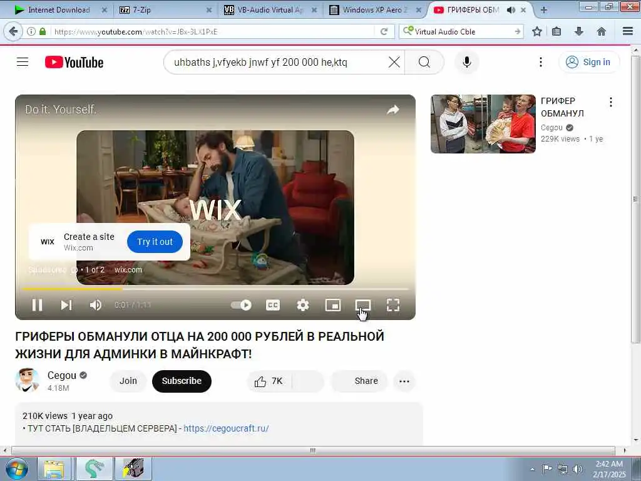Image resolution: width=641 pixels, height=481 pixels.
Task: Open the wix.com ad link
Action: pos(128,270)
